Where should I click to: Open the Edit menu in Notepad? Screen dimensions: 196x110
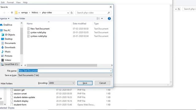click(x=3, y=2)
